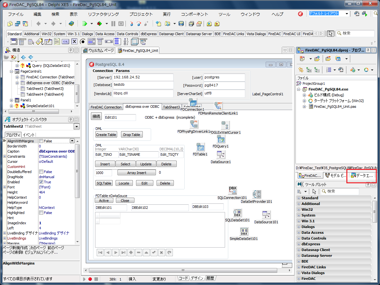Image resolution: width=380 pixels, height=285 pixels.
Task: Pick the TMainMenu component from Standard palette
Action: pos(22,42)
